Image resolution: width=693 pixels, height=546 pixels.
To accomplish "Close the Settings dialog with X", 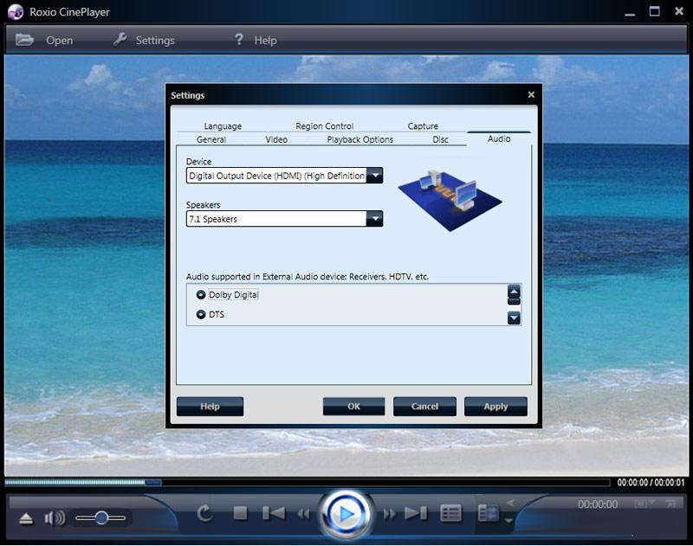I will coord(531,94).
